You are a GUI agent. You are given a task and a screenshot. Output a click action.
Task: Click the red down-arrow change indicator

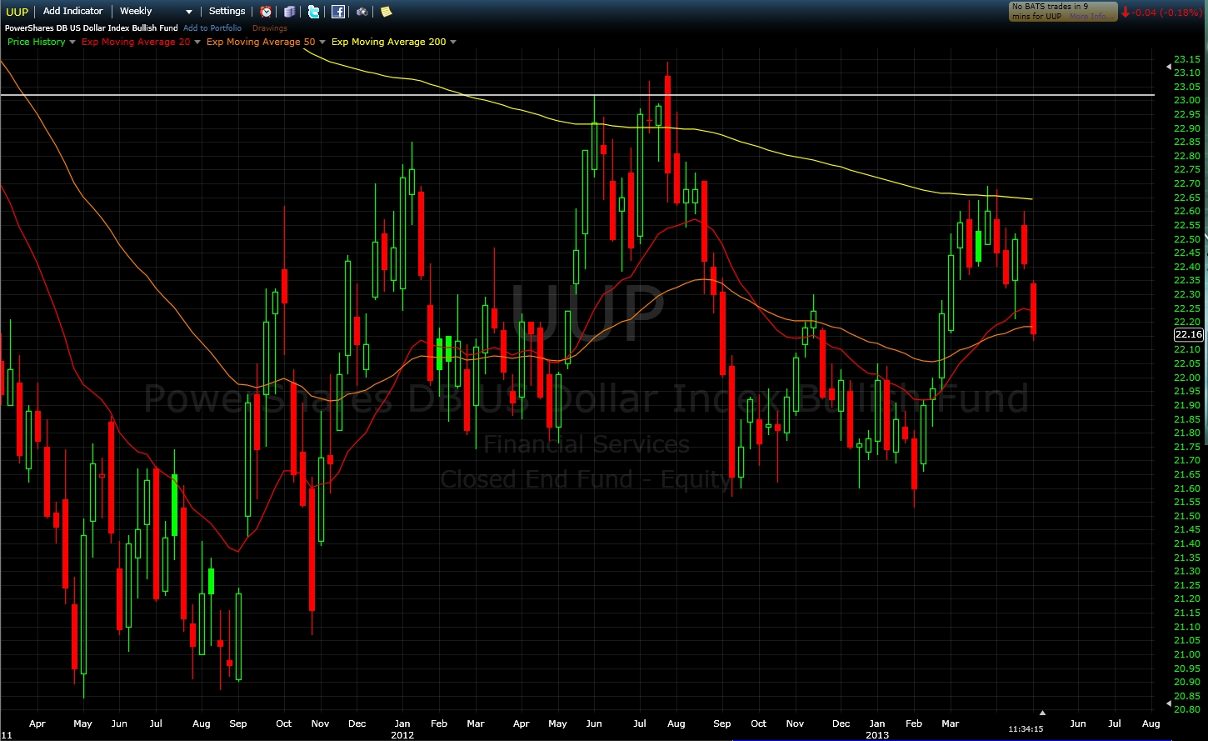1126,12
